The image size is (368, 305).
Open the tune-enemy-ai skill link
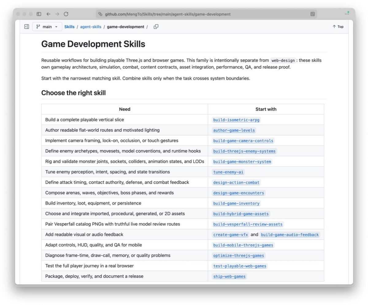(x=228, y=172)
